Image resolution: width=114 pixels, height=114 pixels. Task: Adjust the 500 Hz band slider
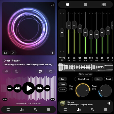tap(91, 35)
